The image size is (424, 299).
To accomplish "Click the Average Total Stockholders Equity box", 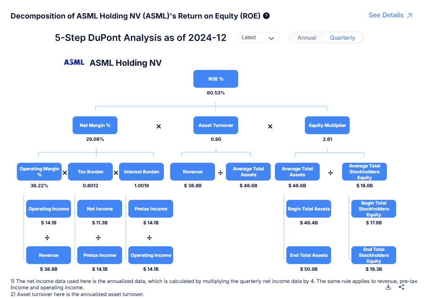I will point(364,172).
